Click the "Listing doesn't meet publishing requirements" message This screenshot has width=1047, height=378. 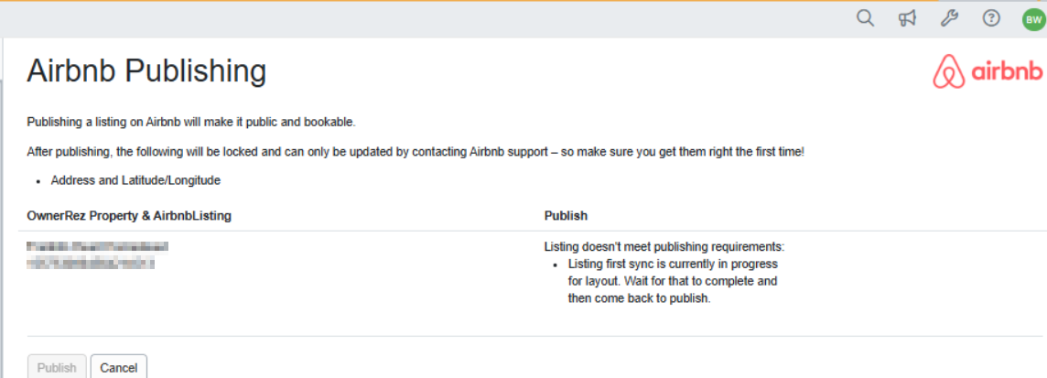(664, 247)
